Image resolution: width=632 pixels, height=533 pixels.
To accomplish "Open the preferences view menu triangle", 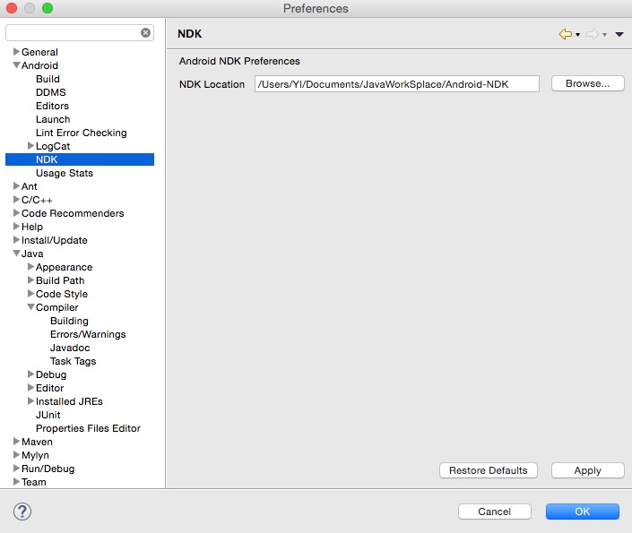I will coord(619,34).
